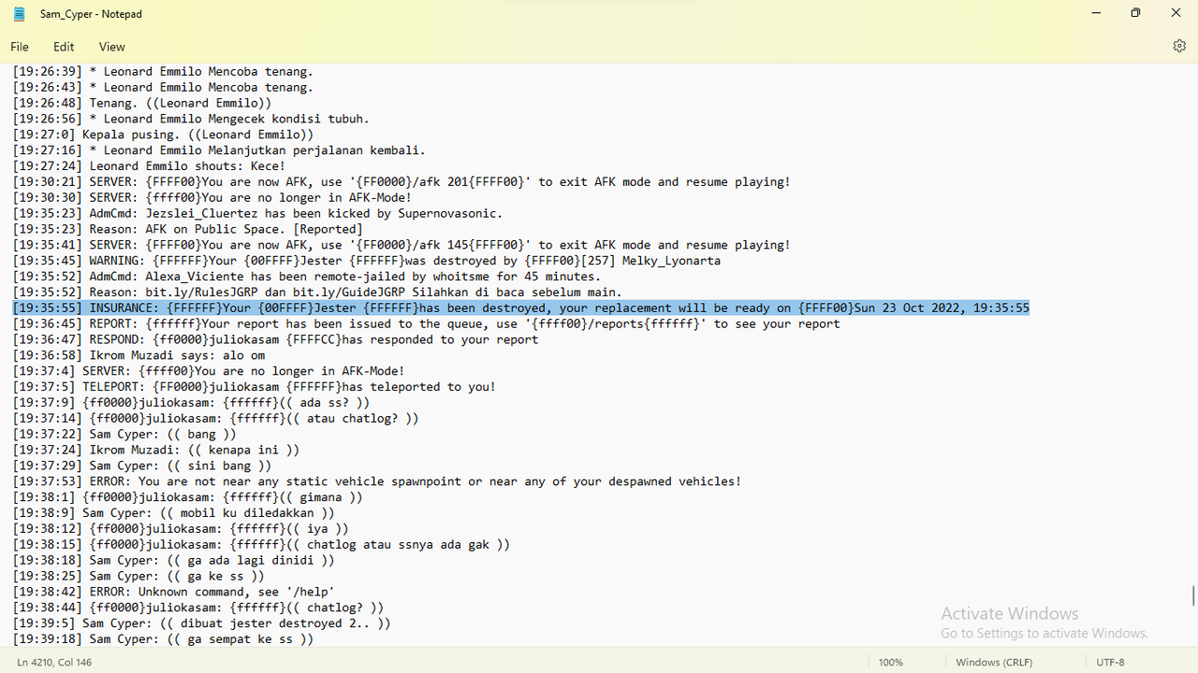Minimize the Notepad window
Screen dimensions: 1198x673
tap(1095, 13)
